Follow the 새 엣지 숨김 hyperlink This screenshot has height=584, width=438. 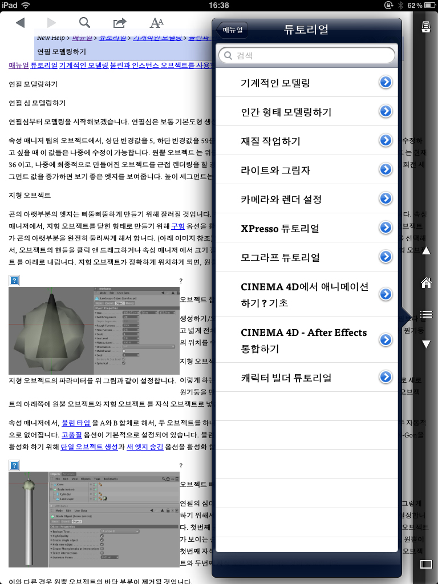[x=145, y=447]
